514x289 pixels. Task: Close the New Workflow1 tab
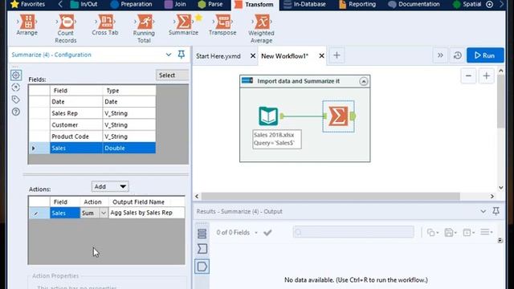pos(321,55)
